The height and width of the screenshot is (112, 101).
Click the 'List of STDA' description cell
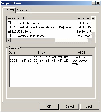(x=84, y=27)
